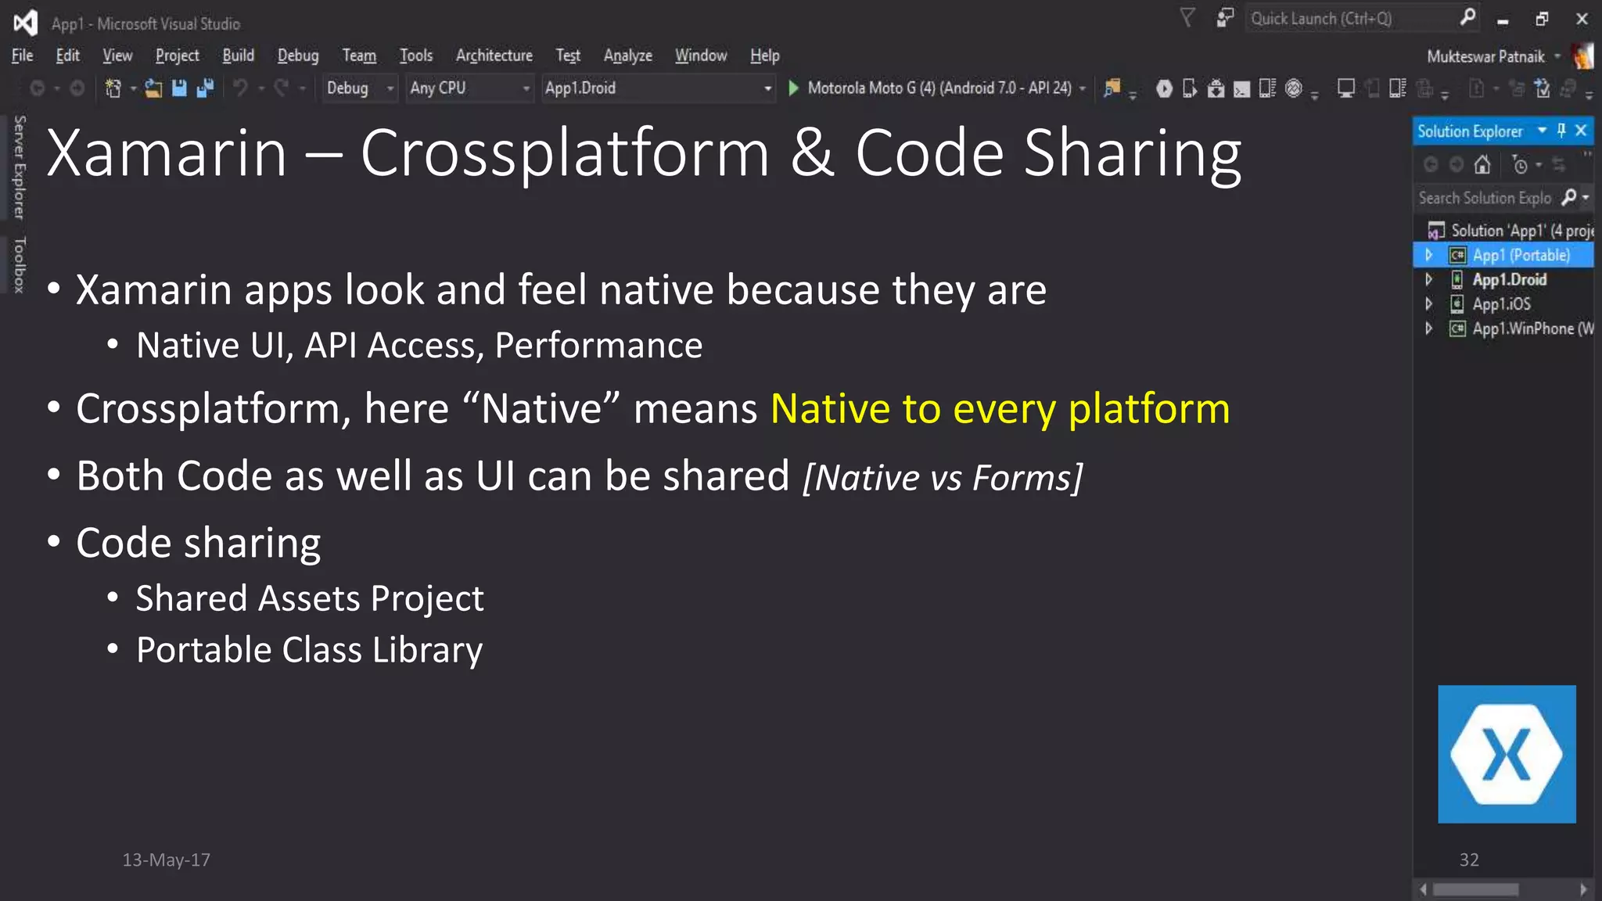Open the Debug configuration dropdown
Screen dimensions: 1602x901
tap(360, 88)
